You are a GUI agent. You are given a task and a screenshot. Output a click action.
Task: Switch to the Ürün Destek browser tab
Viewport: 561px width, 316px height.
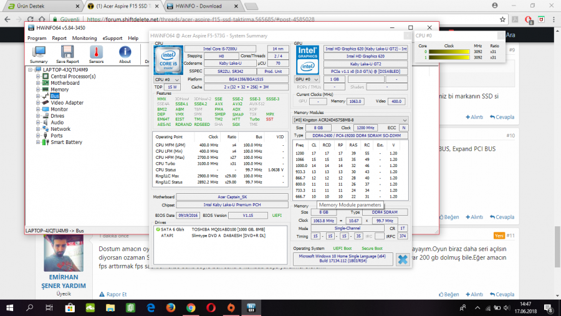[44, 6]
